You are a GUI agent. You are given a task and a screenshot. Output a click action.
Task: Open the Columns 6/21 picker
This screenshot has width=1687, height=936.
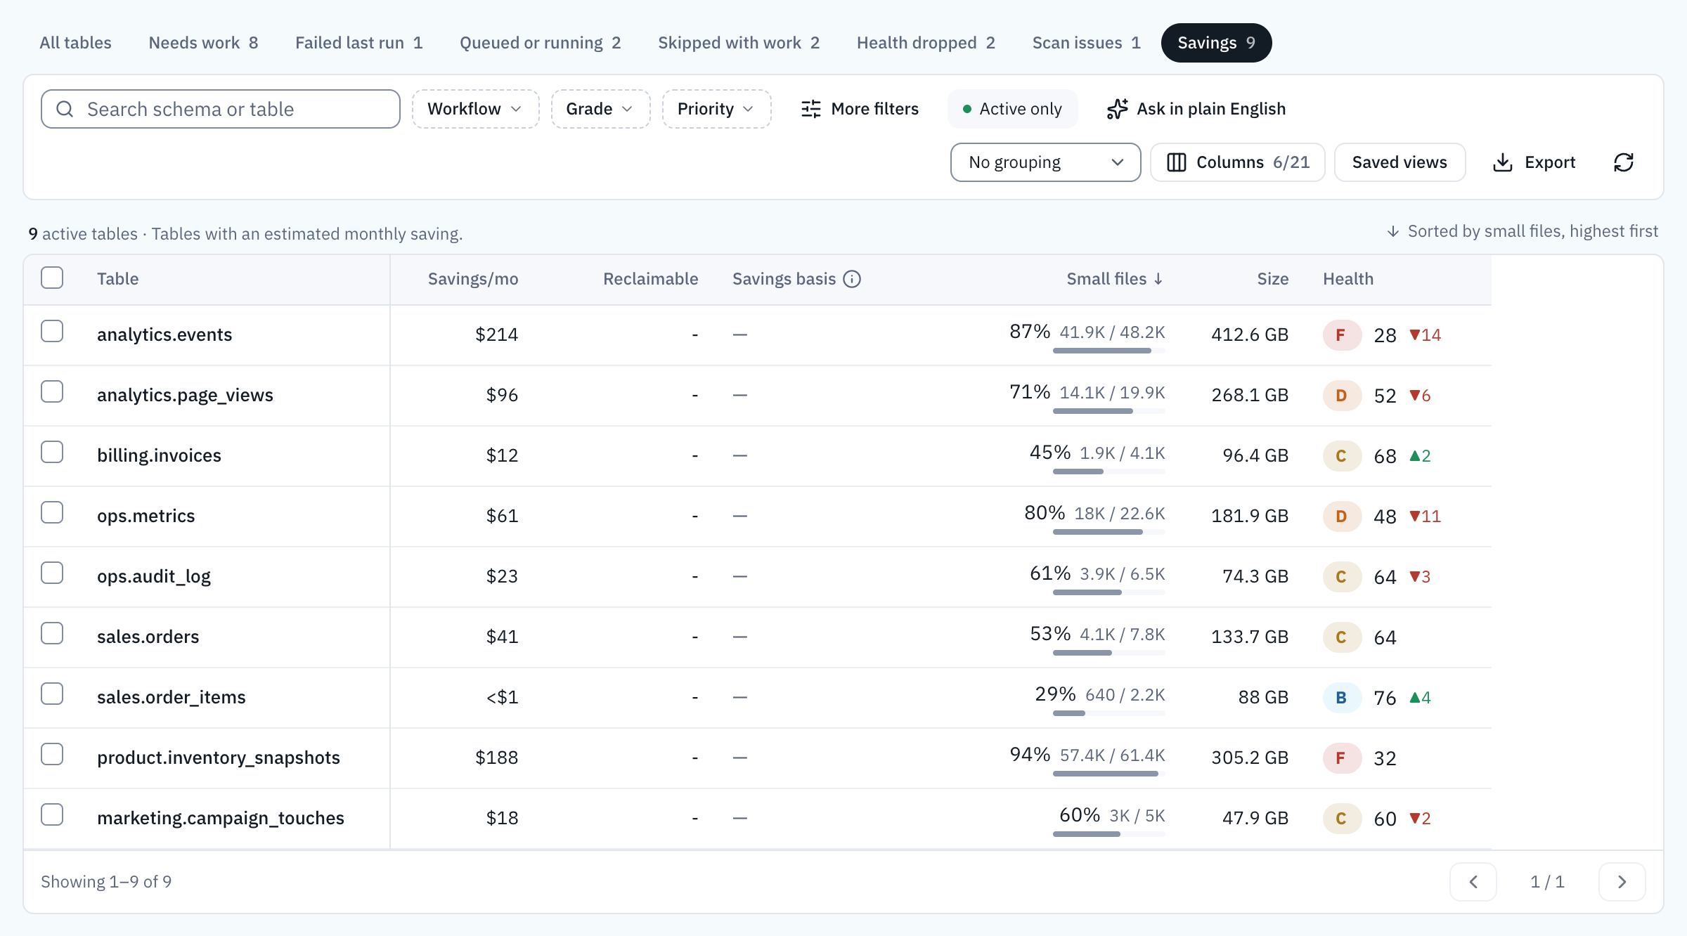point(1238,162)
